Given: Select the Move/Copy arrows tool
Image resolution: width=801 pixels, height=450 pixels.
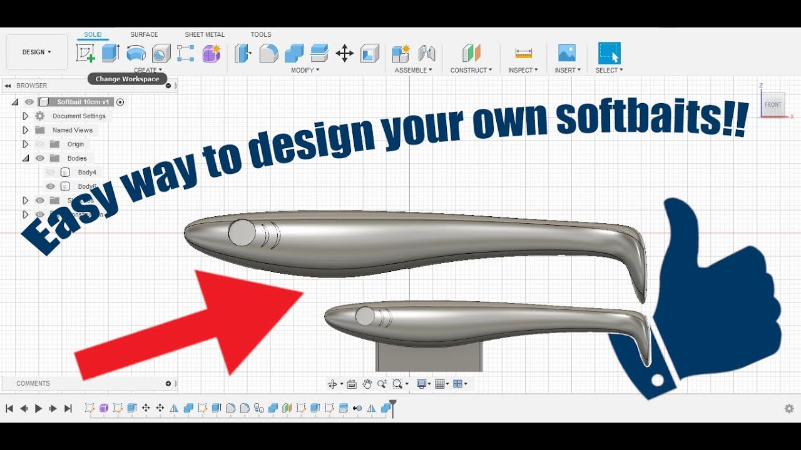Looking at the screenshot, I should pos(344,53).
